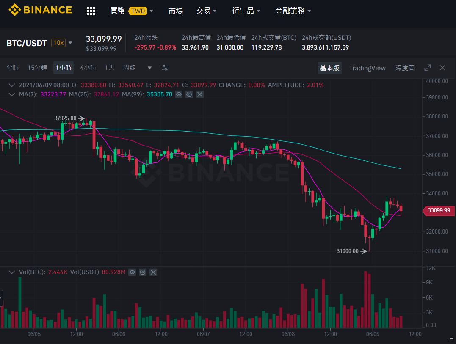Viewport: 456px width, 344px height.
Task: Remove the MA indicator
Action: [200, 94]
